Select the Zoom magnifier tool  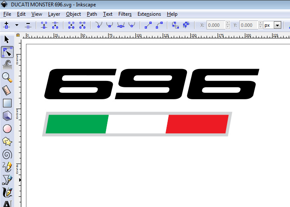coord(7,78)
